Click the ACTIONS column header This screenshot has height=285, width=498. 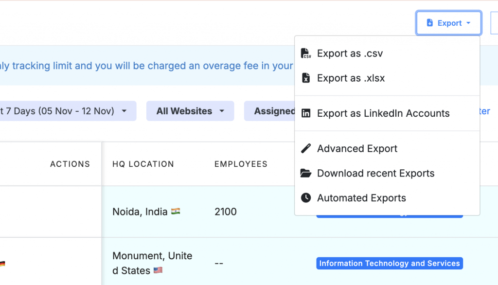pyautogui.click(x=70, y=164)
